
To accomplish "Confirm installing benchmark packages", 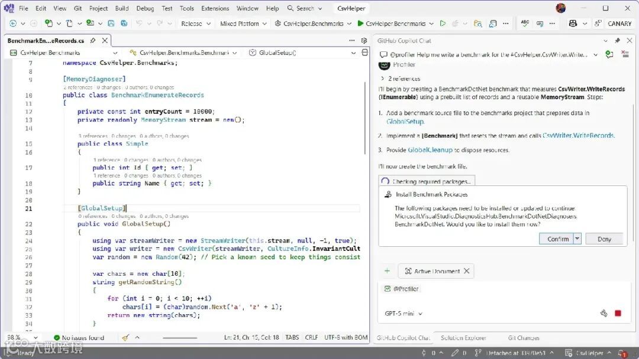I will pos(556,239).
